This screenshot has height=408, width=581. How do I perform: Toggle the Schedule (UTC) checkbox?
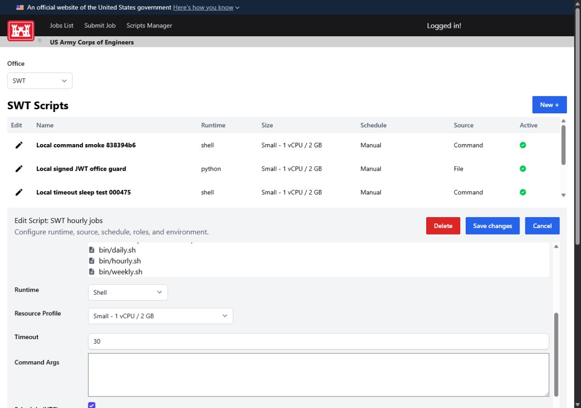tap(91, 405)
